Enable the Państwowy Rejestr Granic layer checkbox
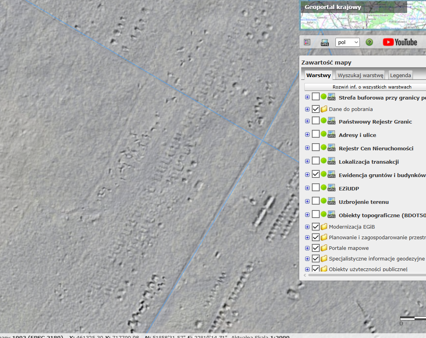This screenshot has height=338, width=426. [x=315, y=121]
